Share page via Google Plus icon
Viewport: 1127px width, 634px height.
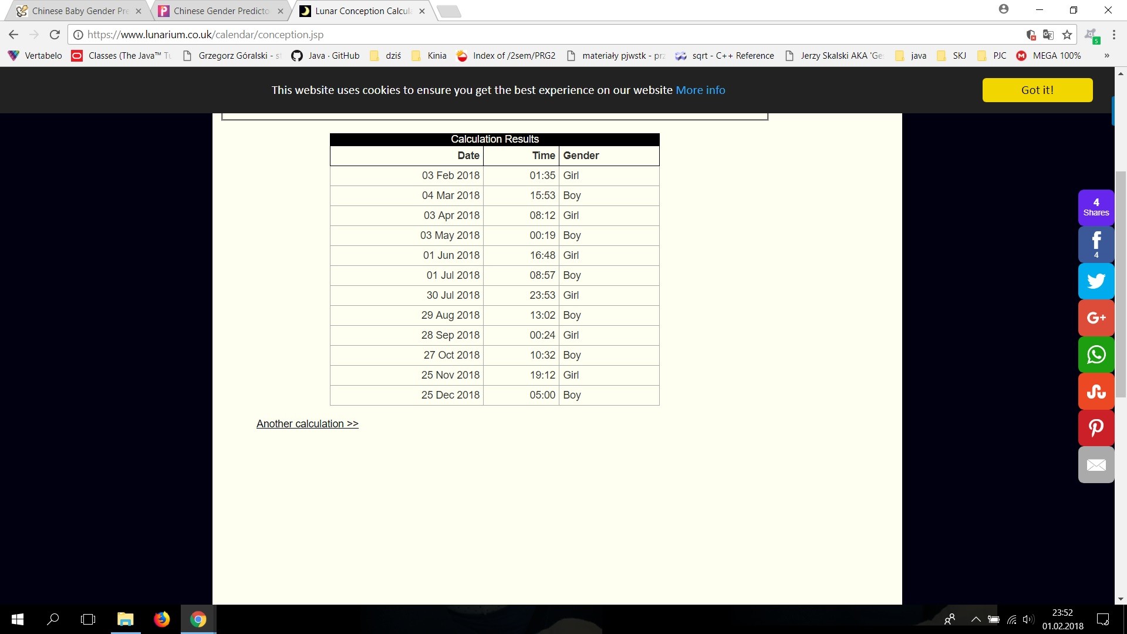pyautogui.click(x=1096, y=318)
